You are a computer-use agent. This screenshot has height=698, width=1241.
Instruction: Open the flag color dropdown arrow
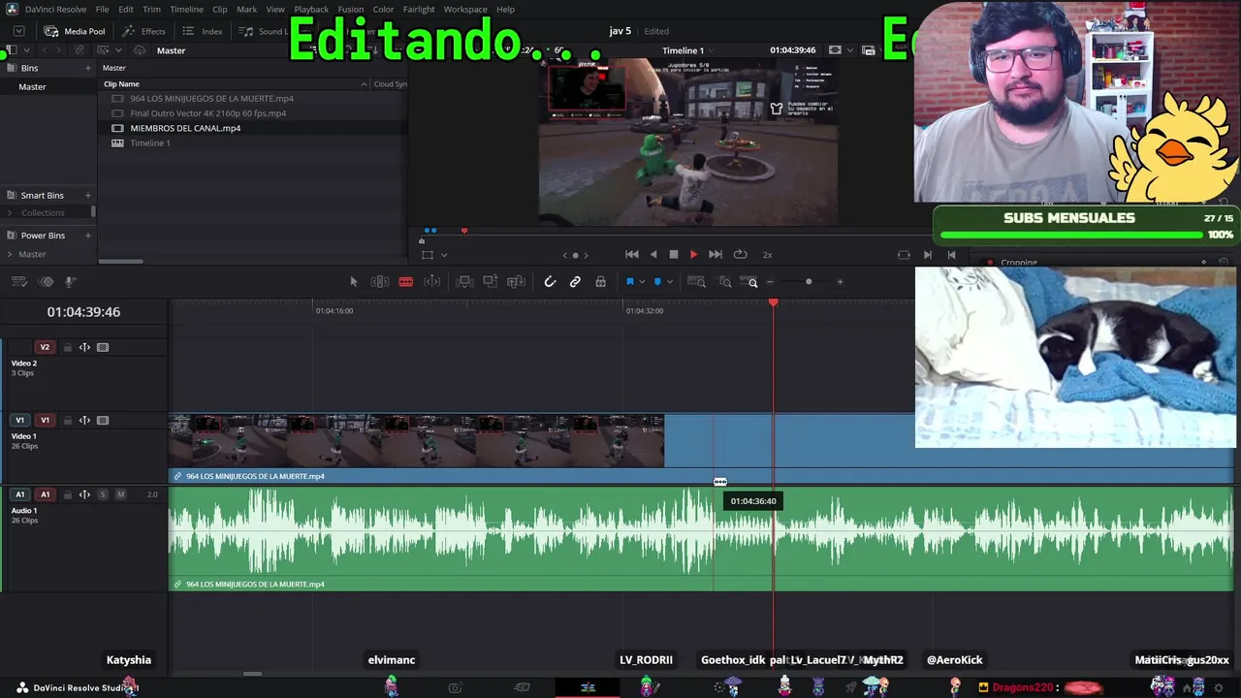pos(642,282)
